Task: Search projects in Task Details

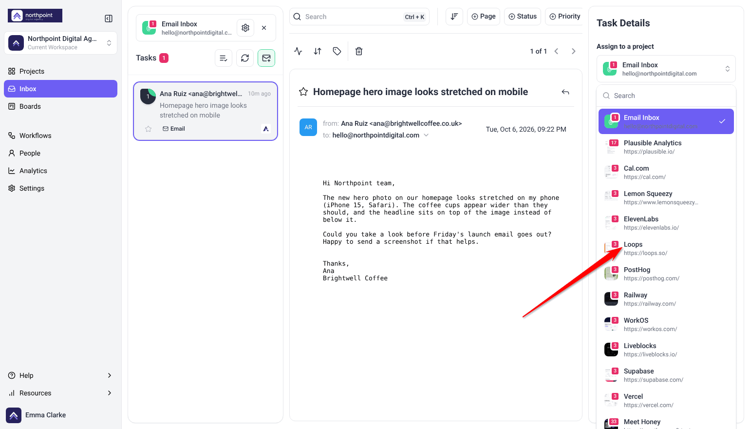Action: (x=666, y=96)
